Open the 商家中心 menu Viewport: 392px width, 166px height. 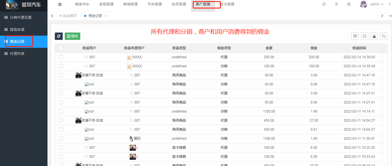click(x=82, y=4)
